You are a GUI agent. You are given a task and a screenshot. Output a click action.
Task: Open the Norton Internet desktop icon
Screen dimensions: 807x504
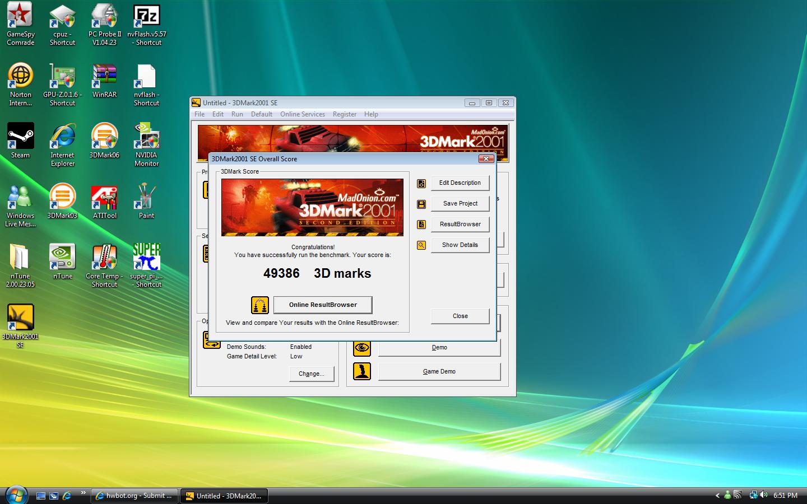pyautogui.click(x=20, y=84)
